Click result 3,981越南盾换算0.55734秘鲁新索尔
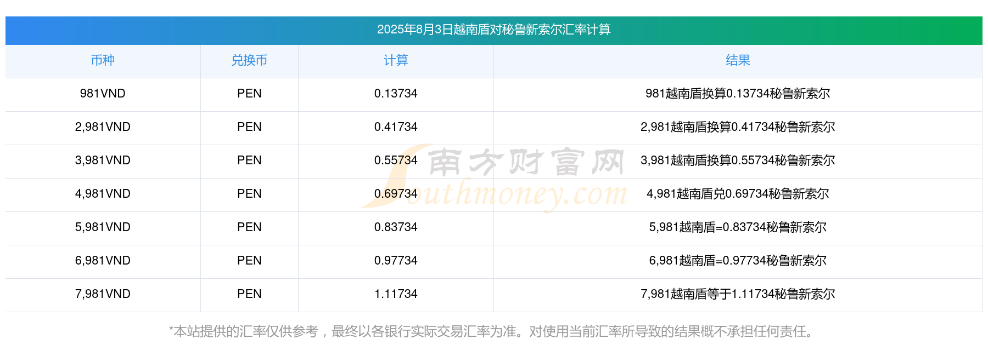The width and height of the screenshot is (988, 356). (x=738, y=160)
